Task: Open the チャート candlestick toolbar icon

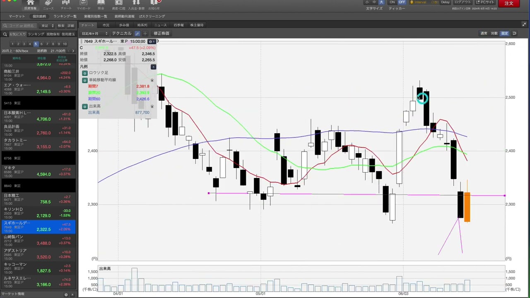Action: 66,5
